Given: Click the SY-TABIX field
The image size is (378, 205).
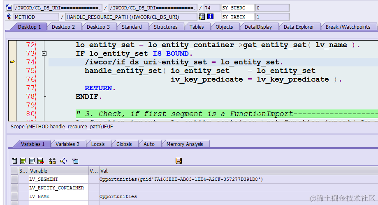Looking at the screenshot, I should pos(238,17).
